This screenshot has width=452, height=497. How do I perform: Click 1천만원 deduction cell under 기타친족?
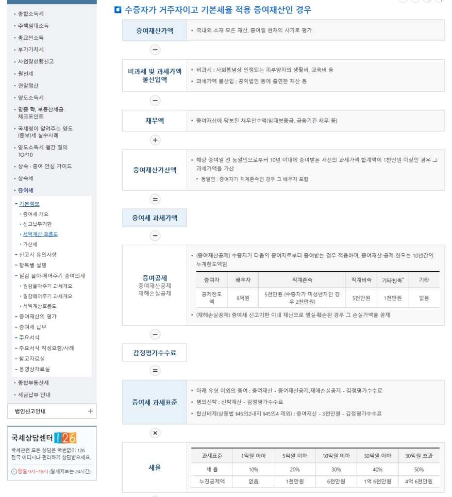[x=392, y=298]
